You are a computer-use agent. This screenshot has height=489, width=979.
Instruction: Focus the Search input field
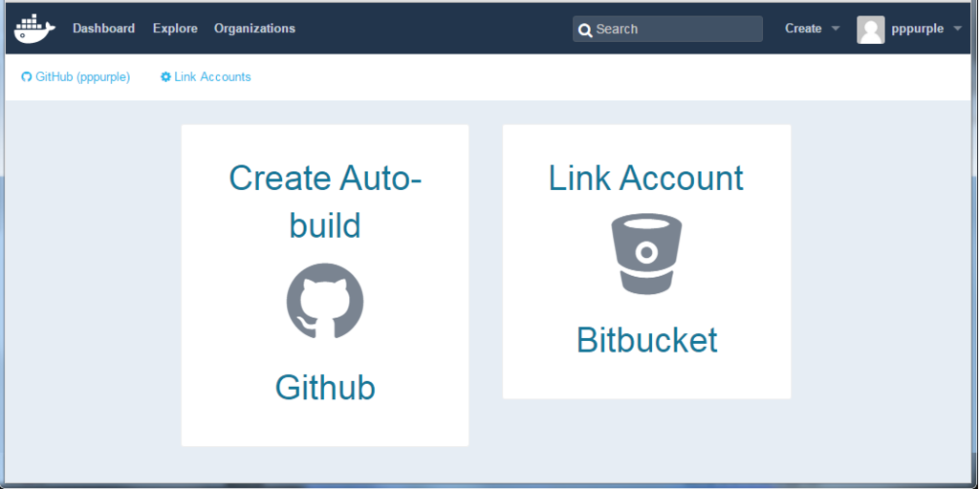point(667,29)
